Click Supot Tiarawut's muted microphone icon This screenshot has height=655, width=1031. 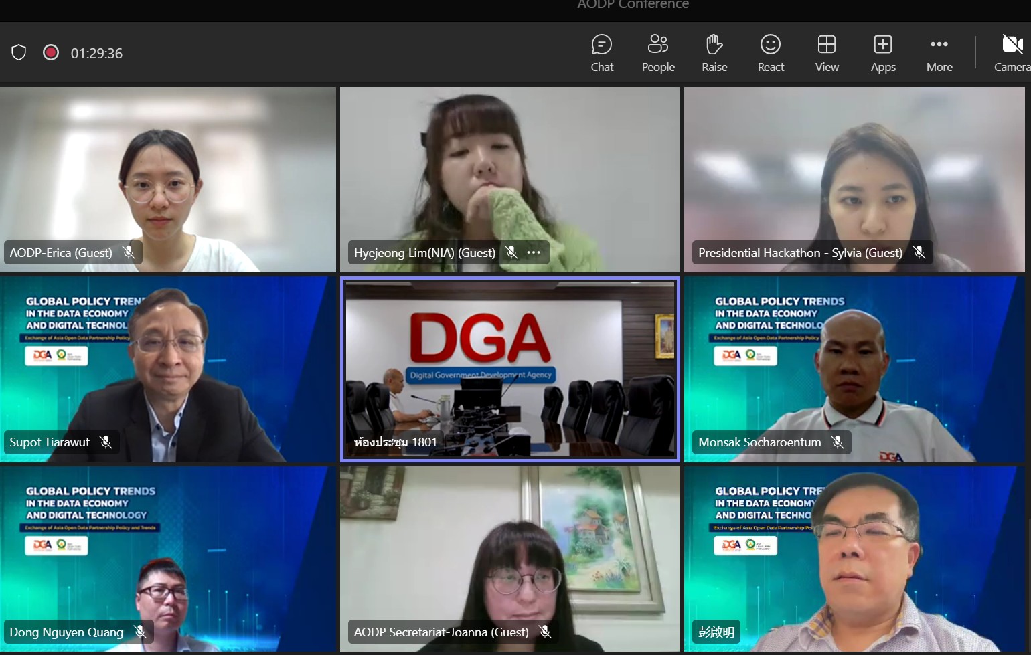pos(106,442)
